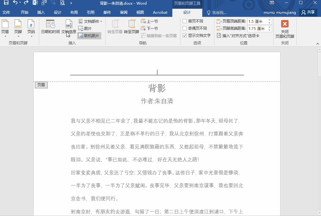Click the 转至页眉 navigation icon
Image resolution: width=321 pixels, height=216 pixels.
coord(115,27)
